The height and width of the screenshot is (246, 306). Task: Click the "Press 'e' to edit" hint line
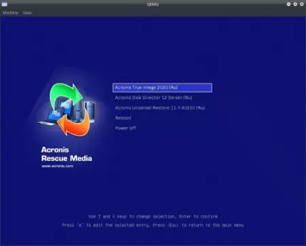[x=153, y=225]
